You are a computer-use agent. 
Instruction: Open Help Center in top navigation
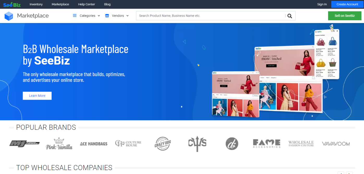click(x=87, y=4)
